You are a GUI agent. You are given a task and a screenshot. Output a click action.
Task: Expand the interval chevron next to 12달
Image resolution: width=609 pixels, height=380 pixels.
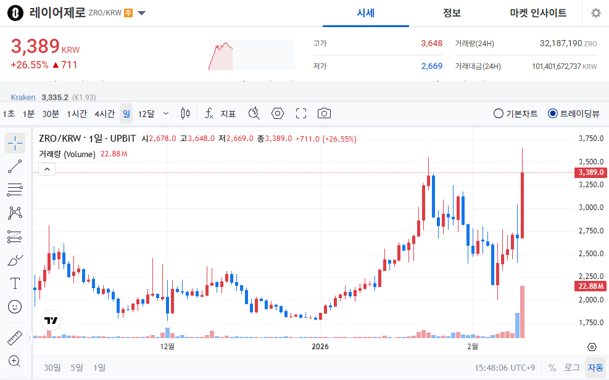tap(165, 113)
